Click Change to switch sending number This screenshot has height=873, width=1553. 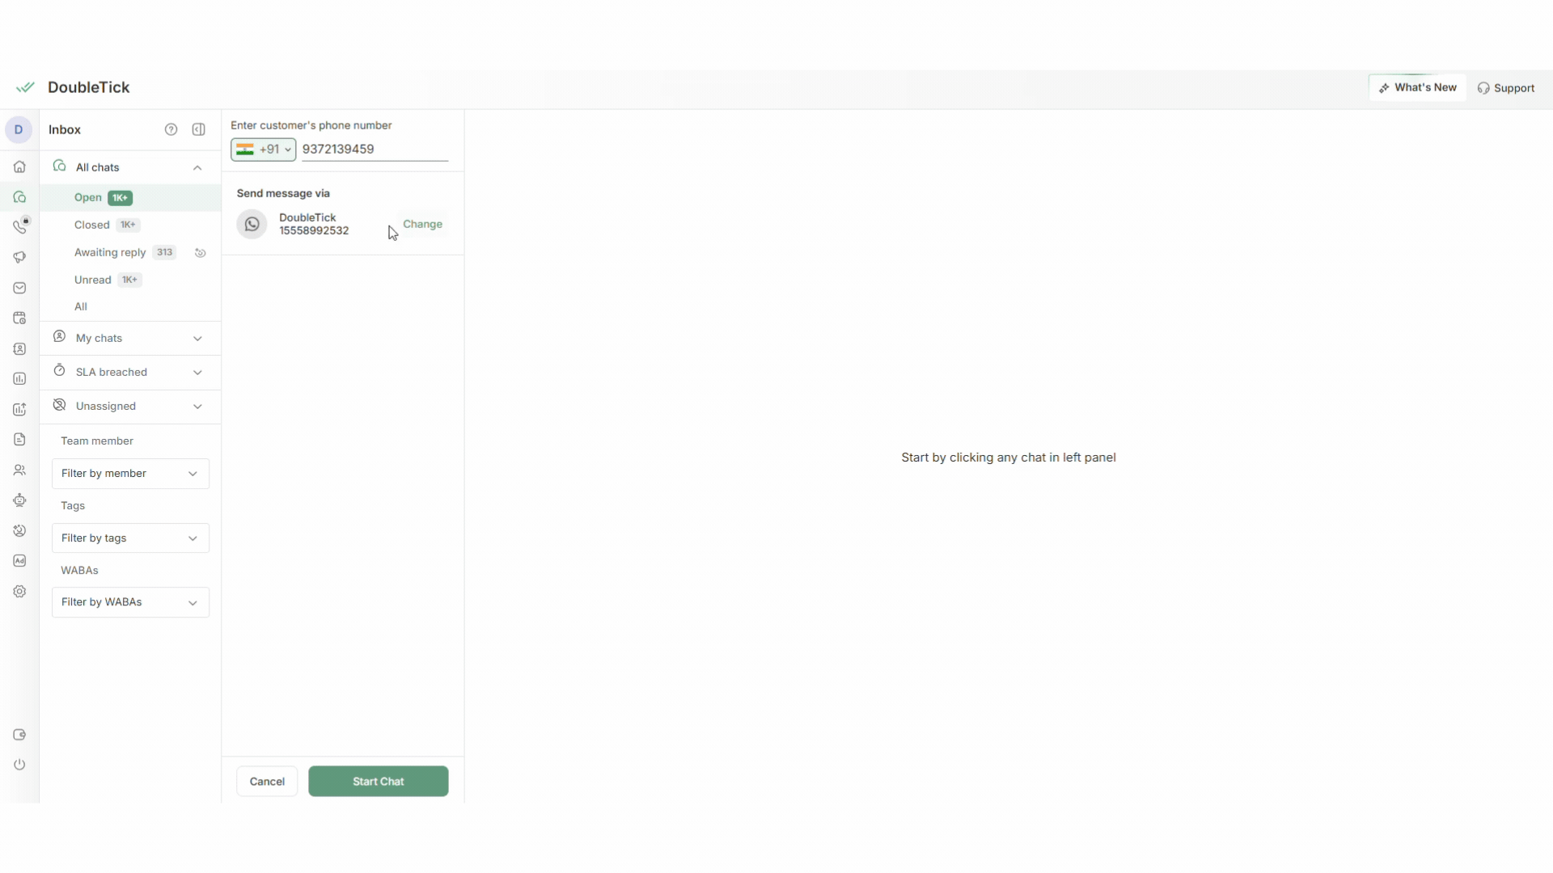click(422, 225)
